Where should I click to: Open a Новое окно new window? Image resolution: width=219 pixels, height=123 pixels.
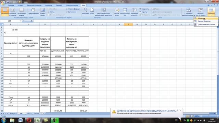tap(117, 12)
